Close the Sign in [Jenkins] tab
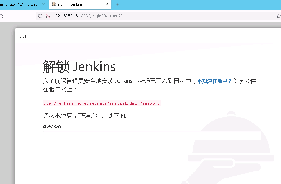 pyautogui.click(x=107, y=4)
